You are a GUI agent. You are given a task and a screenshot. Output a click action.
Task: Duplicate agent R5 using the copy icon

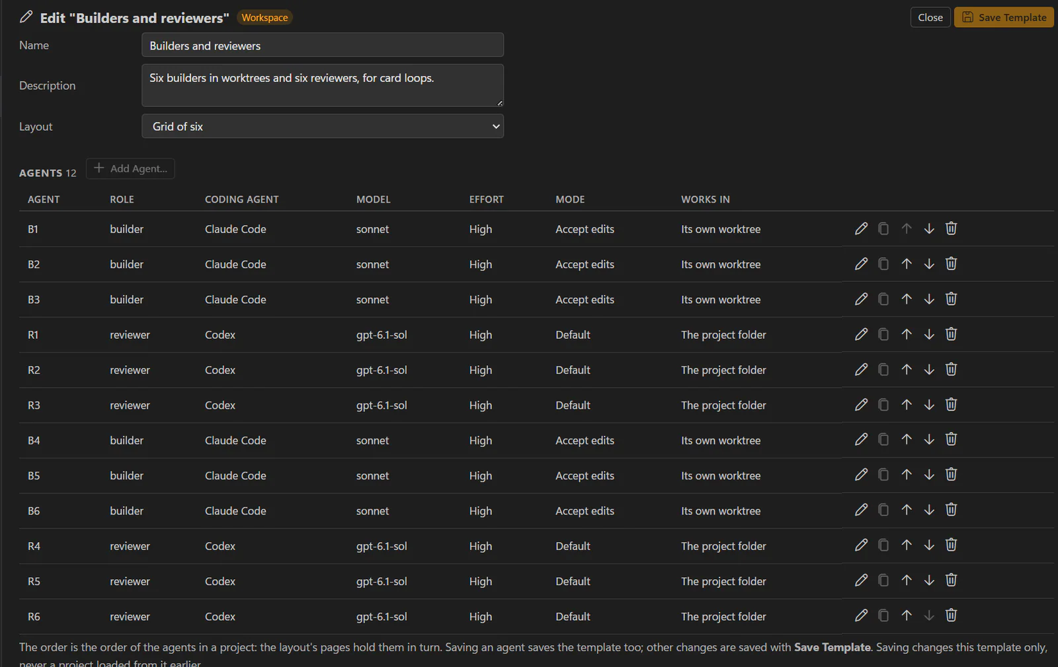tap(883, 580)
